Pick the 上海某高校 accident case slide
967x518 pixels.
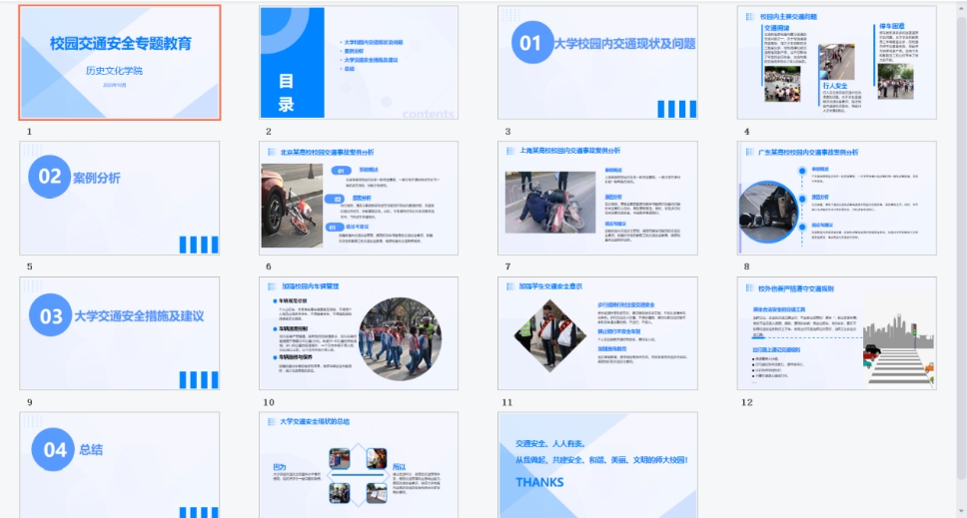tap(597, 198)
